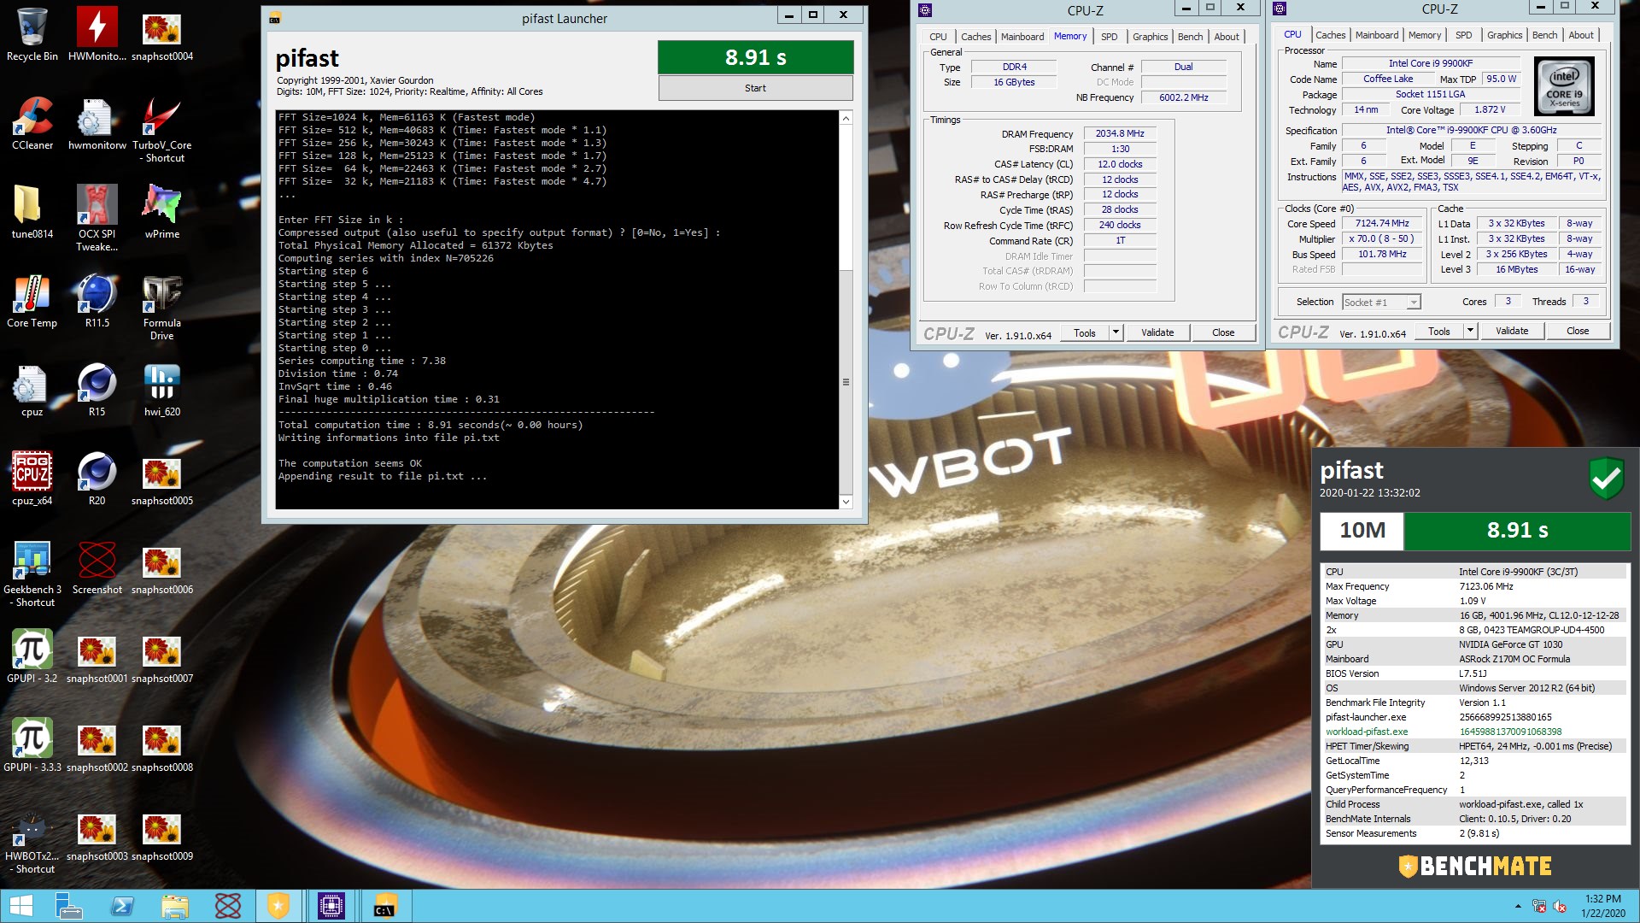1640x923 pixels.
Task: Open Tools dropdown arrow in CPU tab CPU-Z
Action: (1470, 331)
